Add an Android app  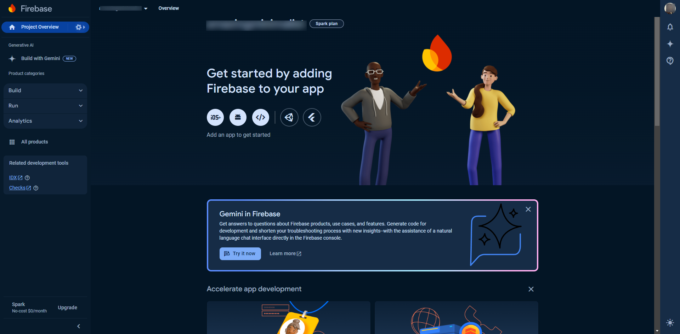pos(238,117)
